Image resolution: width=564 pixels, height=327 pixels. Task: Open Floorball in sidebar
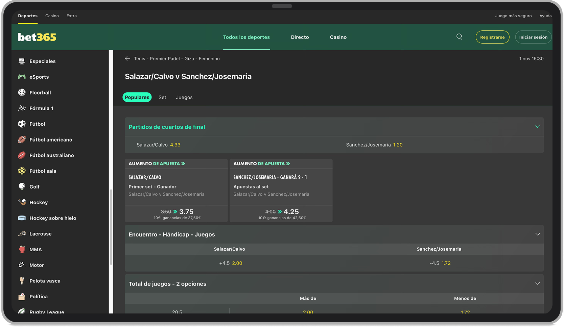pos(40,93)
